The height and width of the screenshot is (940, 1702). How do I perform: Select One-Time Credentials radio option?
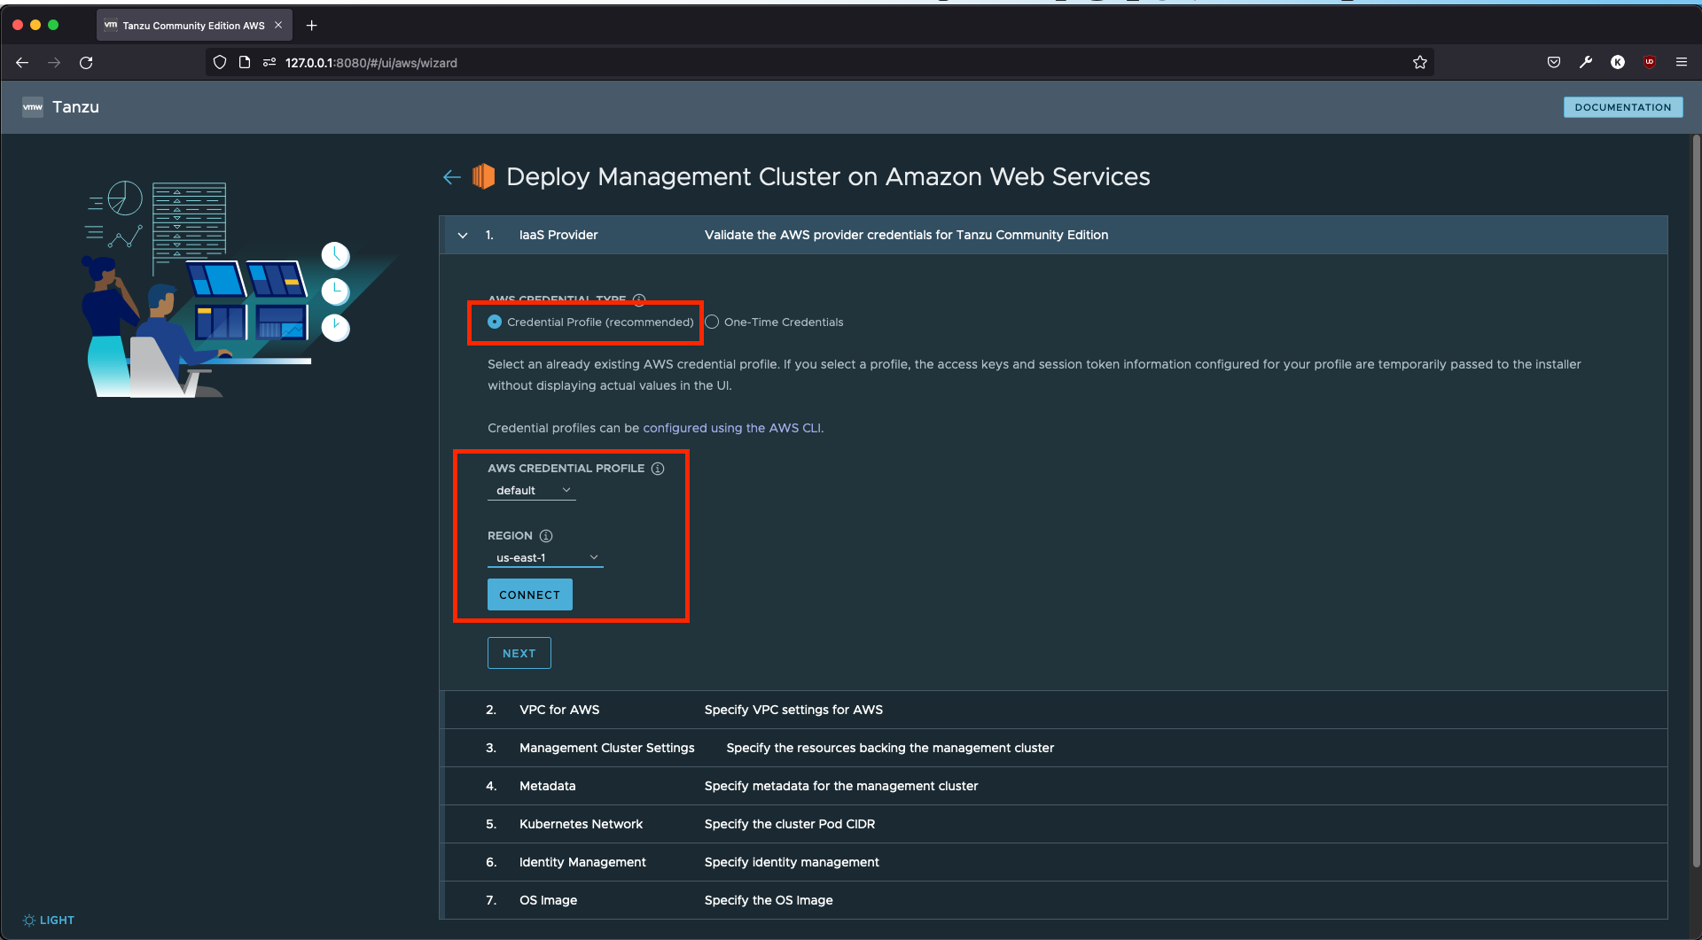[x=712, y=322]
